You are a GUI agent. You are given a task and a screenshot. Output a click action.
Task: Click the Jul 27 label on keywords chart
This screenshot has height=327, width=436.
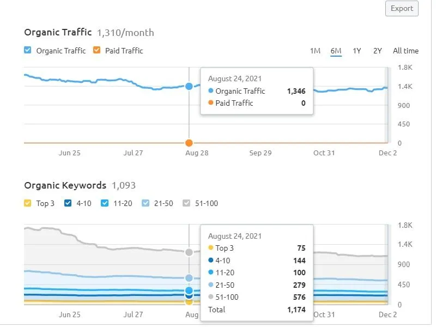pyautogui.click(x=133, y=314)
